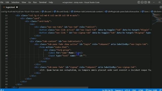Click Ln 30, Col 70 cursor position
The width and height of the screenshot is (162, 91).
107,90
